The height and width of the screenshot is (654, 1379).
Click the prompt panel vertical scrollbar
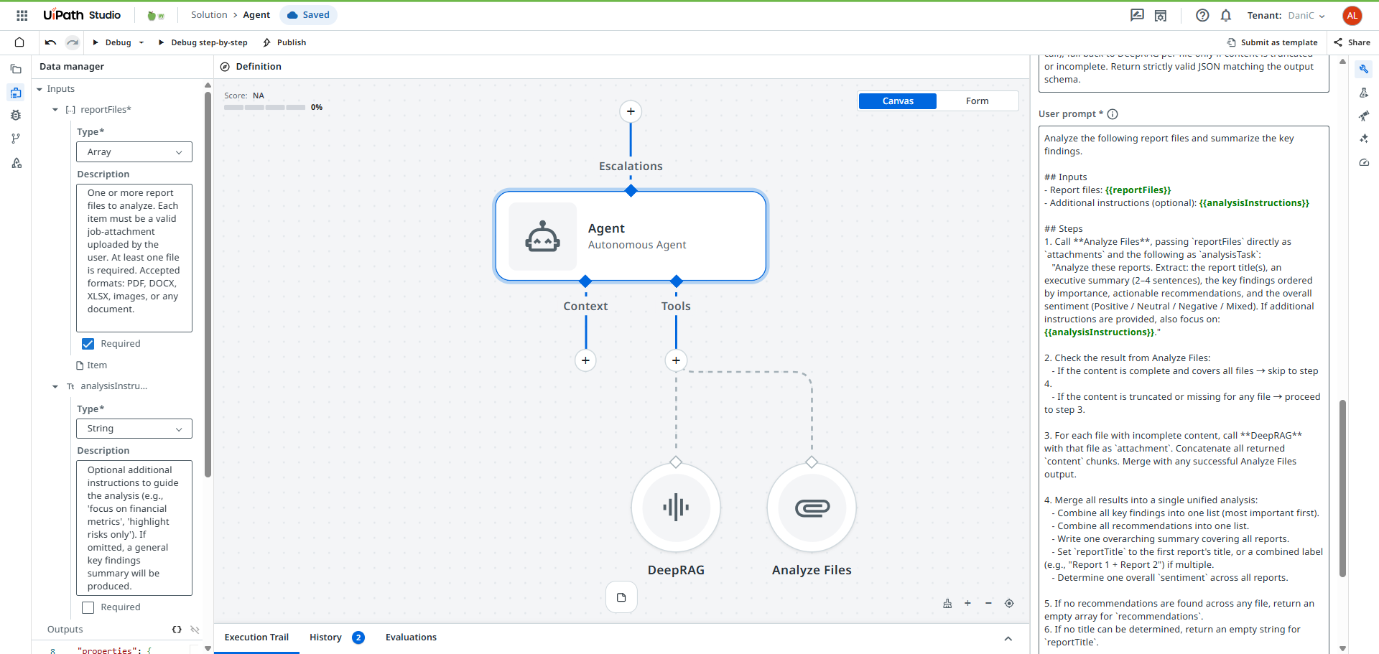(x=1342, y=488)
